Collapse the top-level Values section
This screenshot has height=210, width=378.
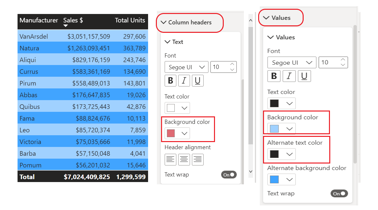266,18
